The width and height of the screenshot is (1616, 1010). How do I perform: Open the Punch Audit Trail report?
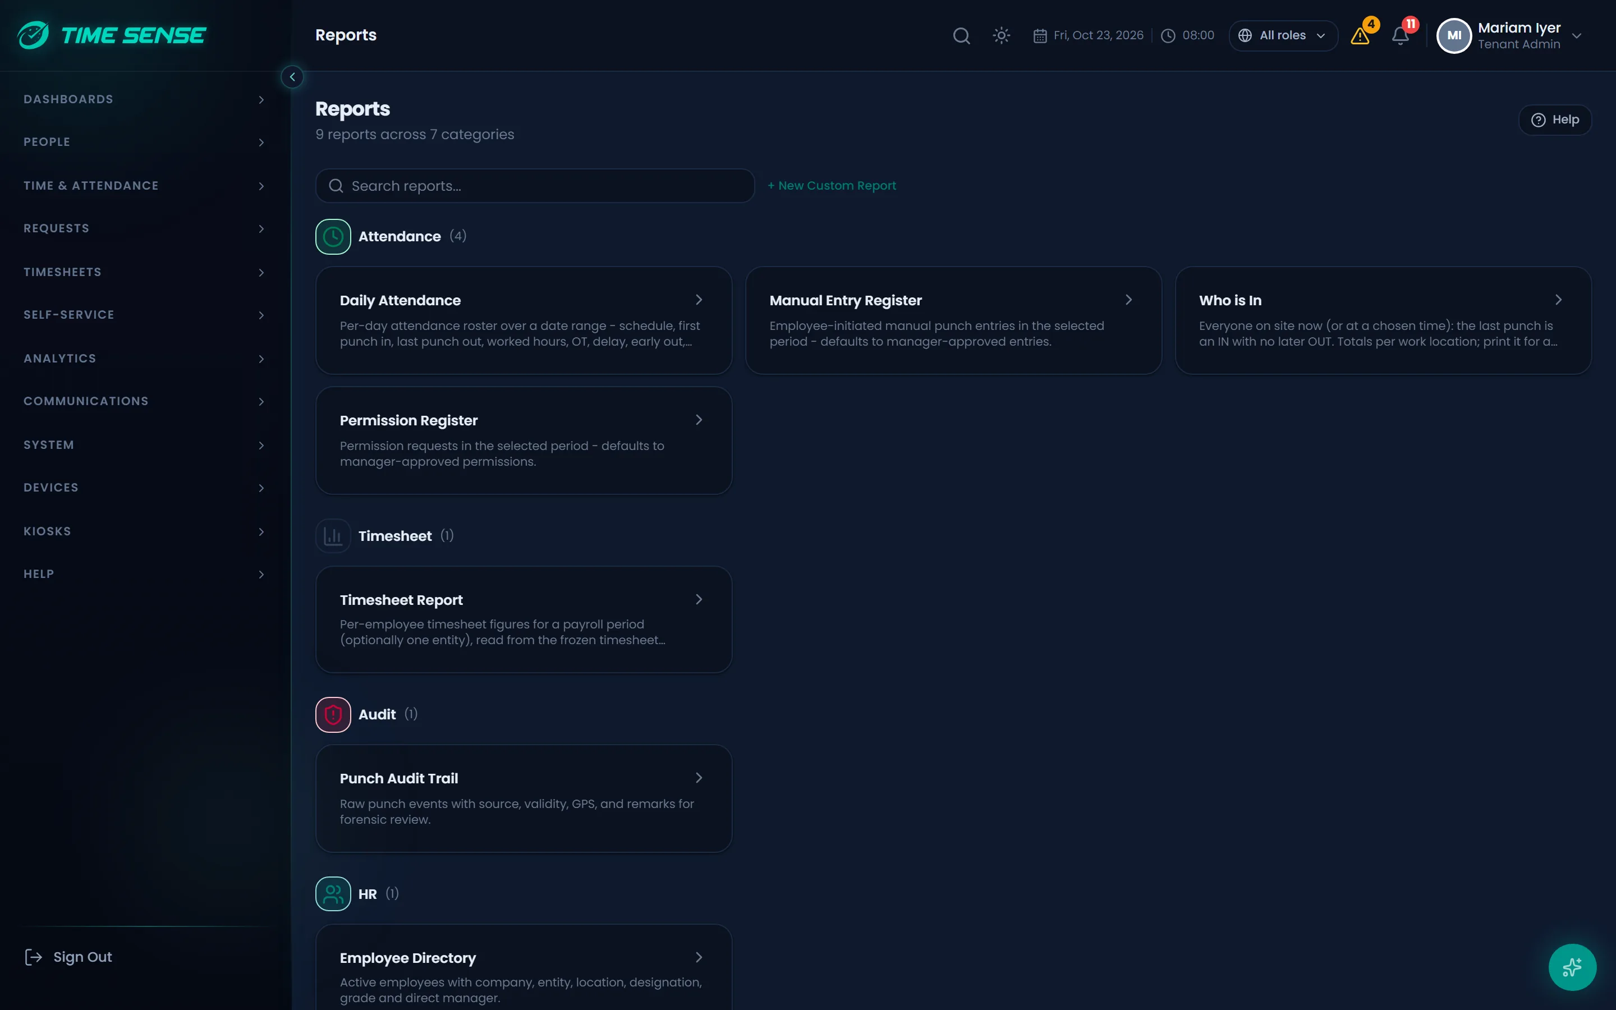524,799
